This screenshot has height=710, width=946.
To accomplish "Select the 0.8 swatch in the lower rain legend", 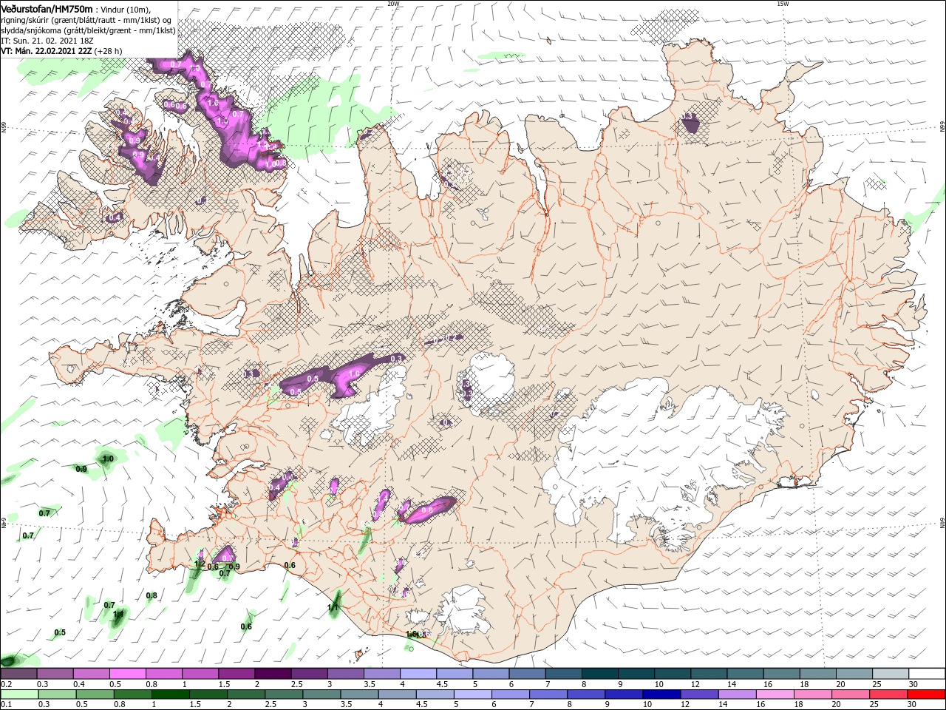I will (132, 694).
